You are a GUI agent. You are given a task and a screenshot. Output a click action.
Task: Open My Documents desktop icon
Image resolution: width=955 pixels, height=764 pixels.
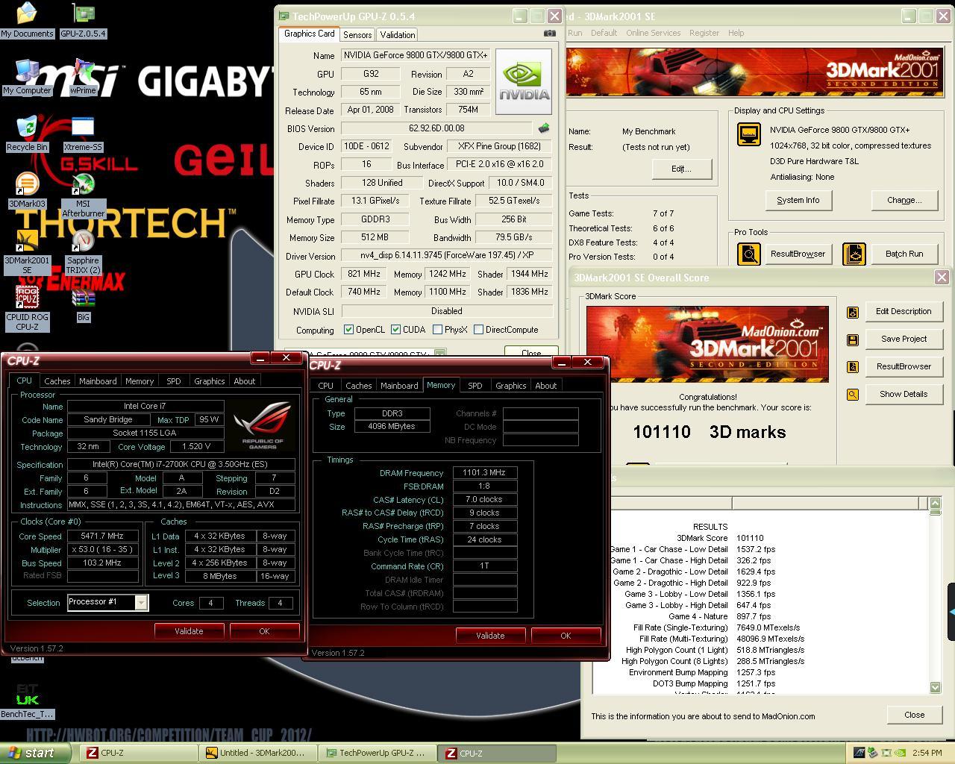pyautogui.click(x=27, y=19)
